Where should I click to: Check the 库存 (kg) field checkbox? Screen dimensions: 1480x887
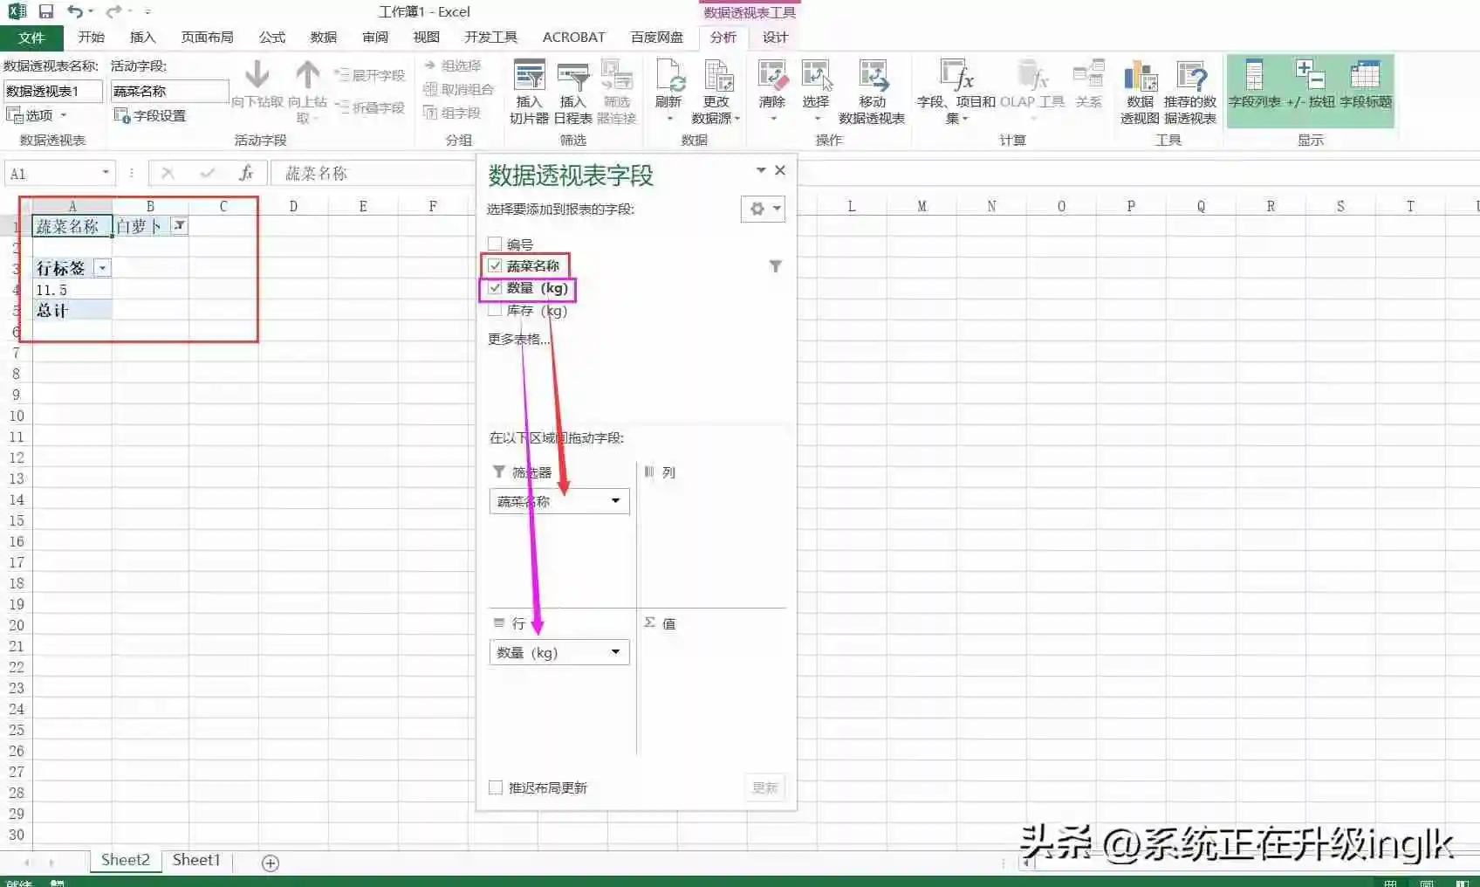point(496,310)
